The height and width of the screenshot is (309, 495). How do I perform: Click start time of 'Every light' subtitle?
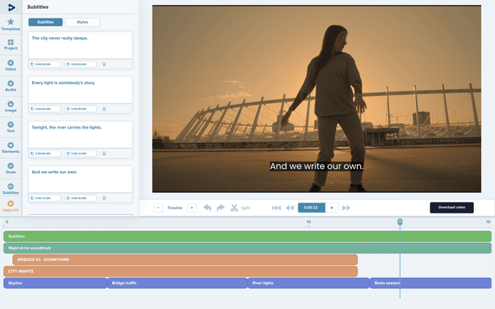[45, 109]
